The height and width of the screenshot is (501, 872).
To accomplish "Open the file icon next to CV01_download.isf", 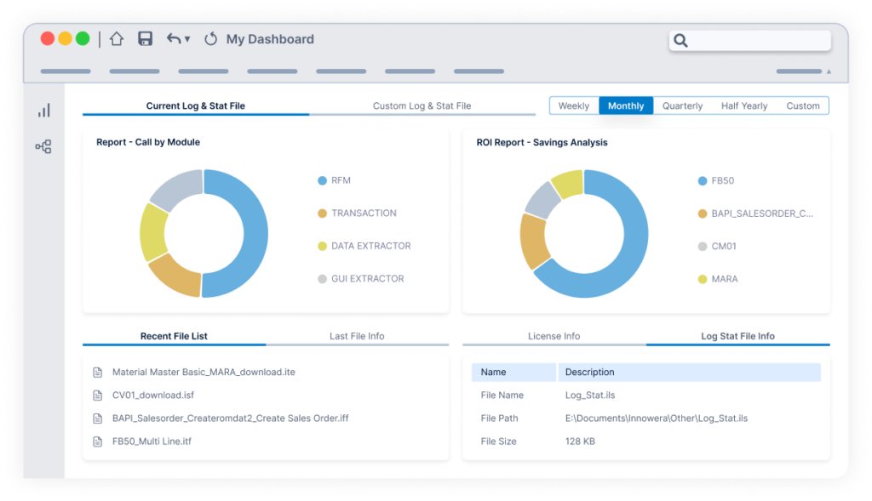I will pyautogui.click(x=95, y=395).
